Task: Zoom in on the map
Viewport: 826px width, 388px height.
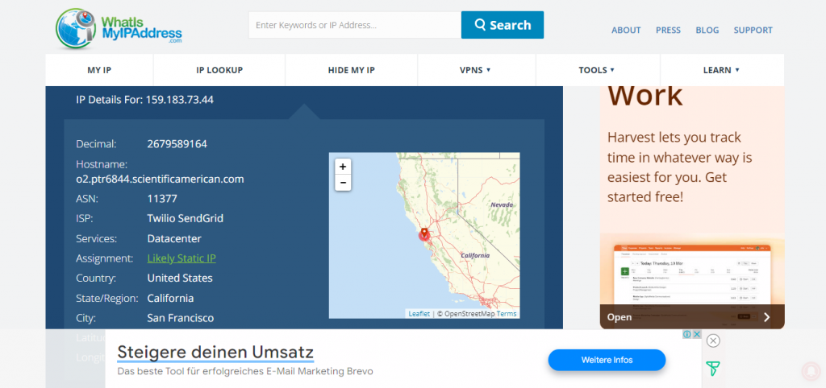Action: click(x=343, y=167)
